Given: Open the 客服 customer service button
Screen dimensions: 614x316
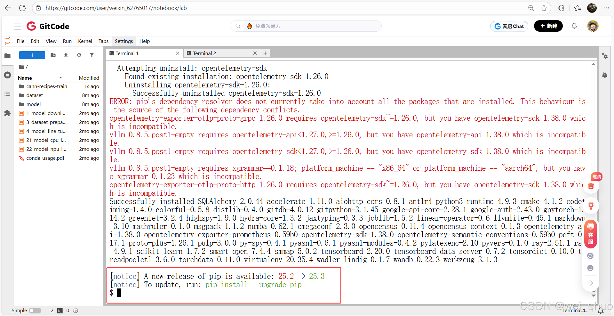Looking at the screenshot, I should click(x=591, y=234).
